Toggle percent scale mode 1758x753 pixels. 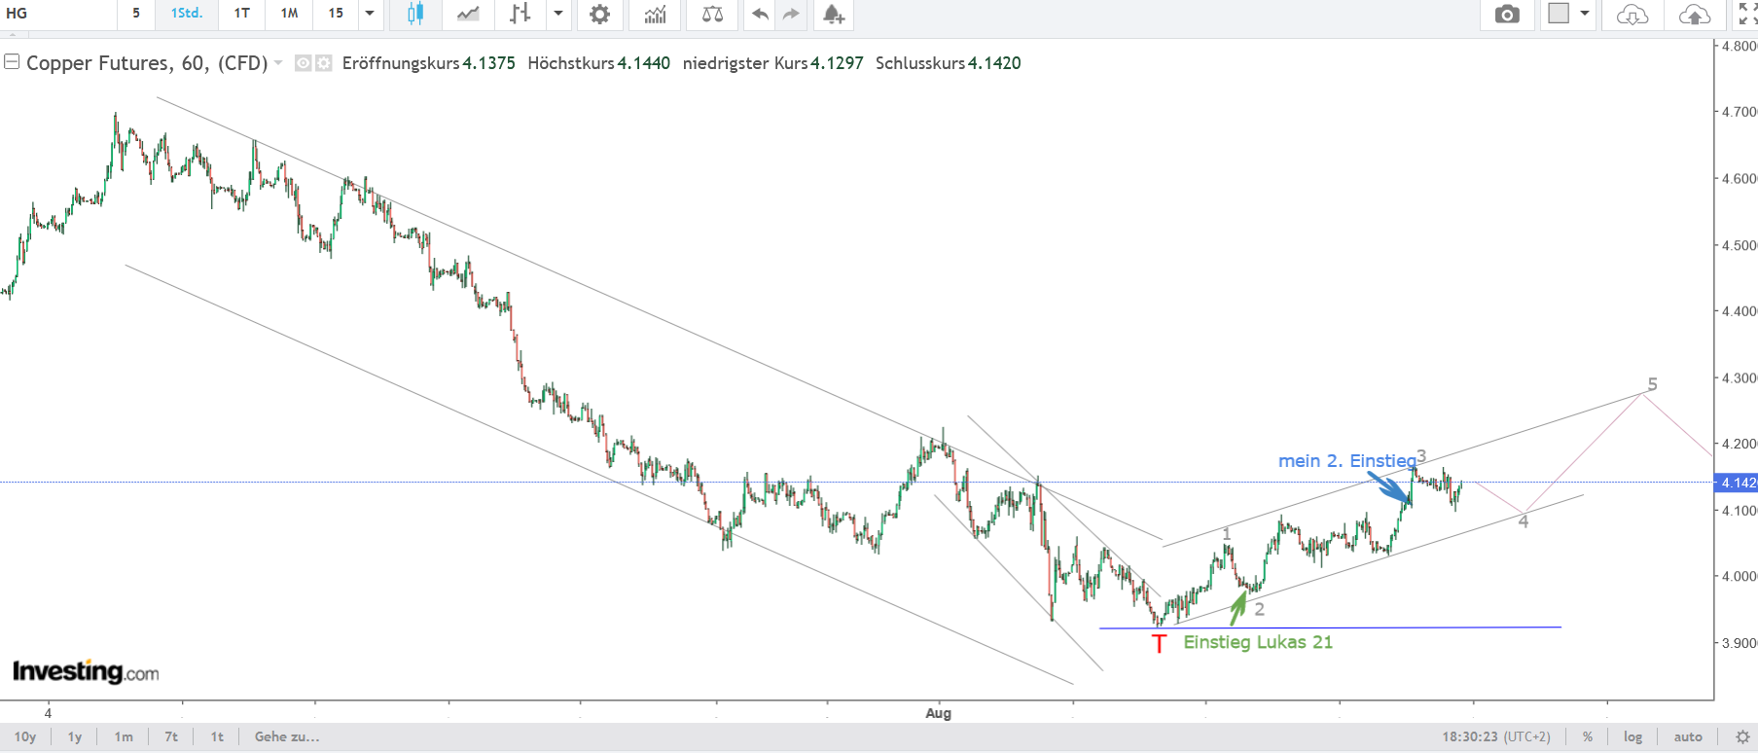pos(1588,736)
